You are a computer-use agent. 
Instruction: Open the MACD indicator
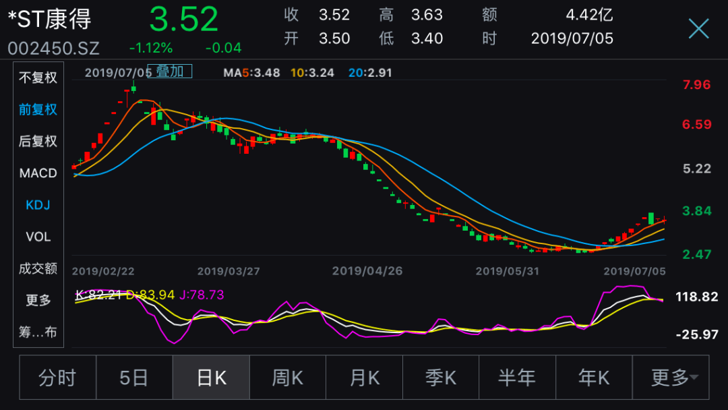(x=38, y=173)
